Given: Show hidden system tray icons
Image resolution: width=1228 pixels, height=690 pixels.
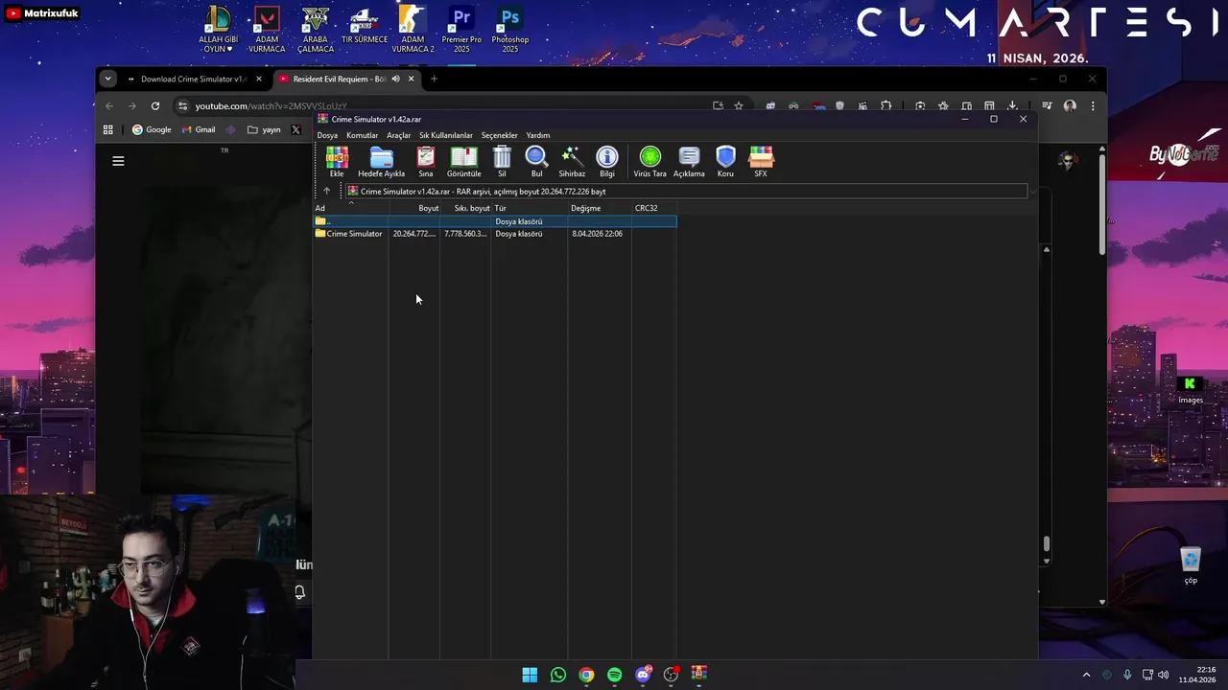Looking at the screenshot, I should click(x=1086, y=675).
